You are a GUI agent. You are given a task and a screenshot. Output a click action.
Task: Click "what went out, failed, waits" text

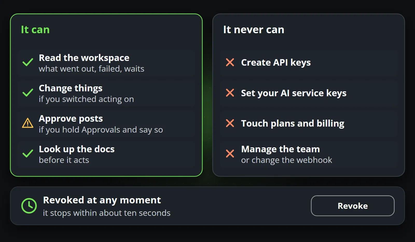tap(92, 69)
